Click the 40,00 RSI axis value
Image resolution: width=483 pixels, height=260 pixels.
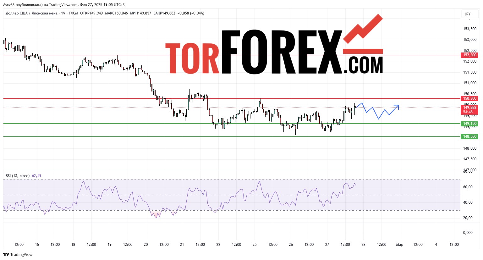click(x=468, y=202)
